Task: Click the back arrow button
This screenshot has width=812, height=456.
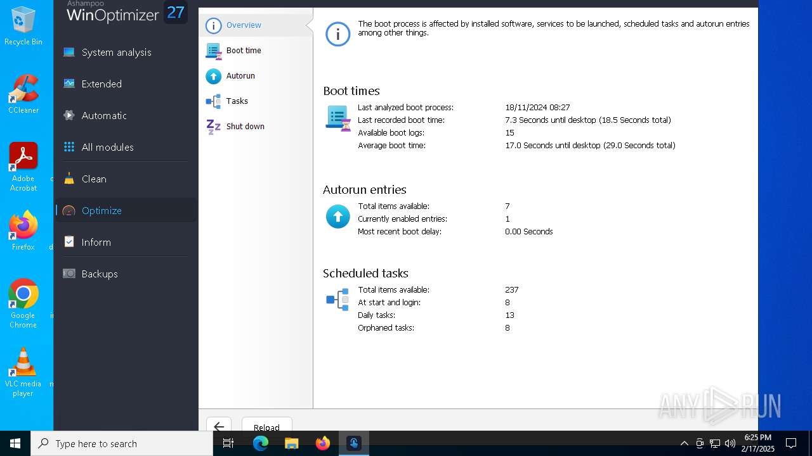Action: pyautogui.click(x=219, y=426)
